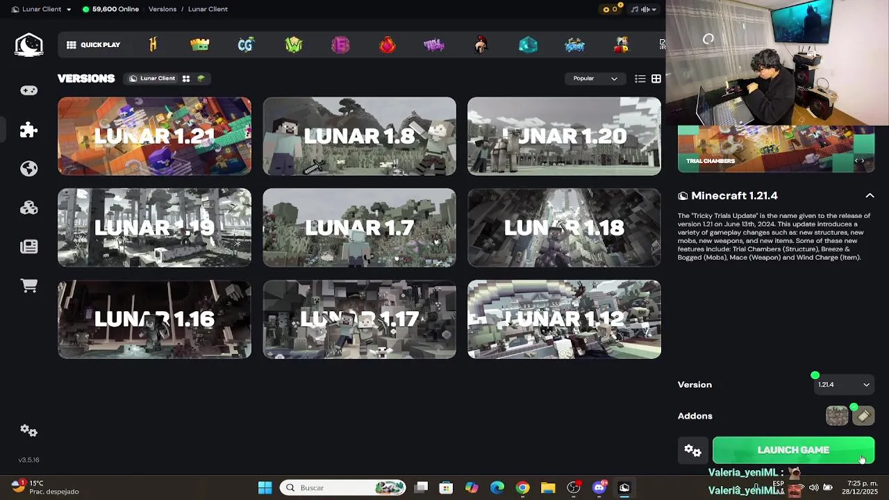Select the Lunar 1.12 version card
Viewport: 889px width, 500px height.
564,319
